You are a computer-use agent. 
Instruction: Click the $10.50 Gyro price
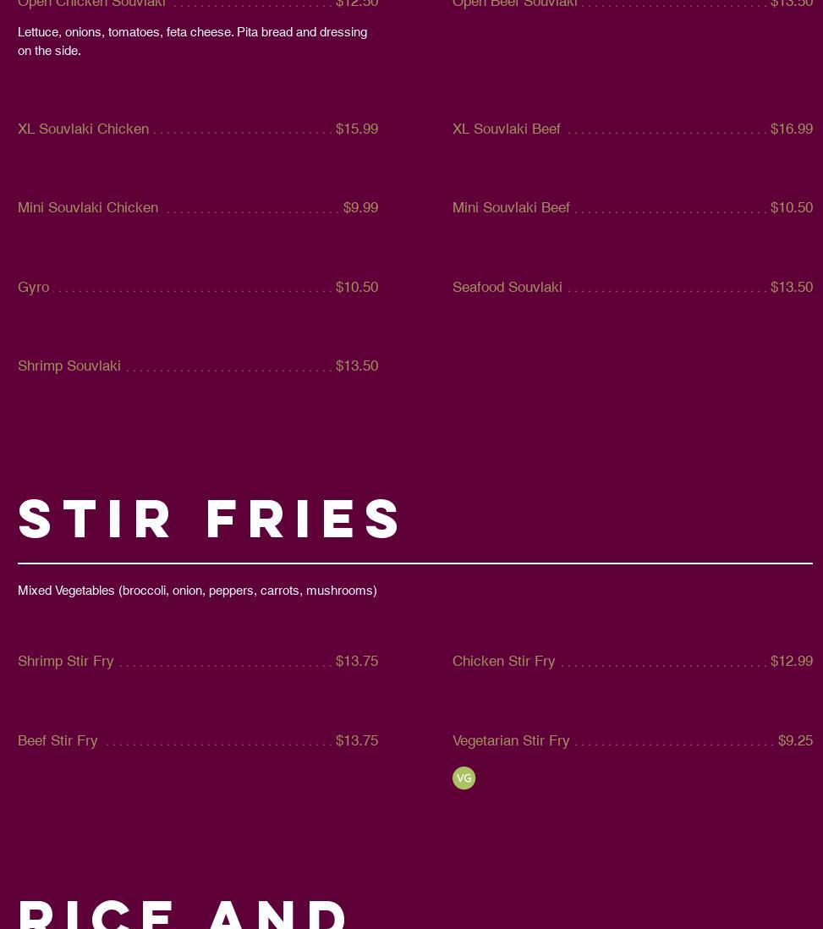point(357,287)
